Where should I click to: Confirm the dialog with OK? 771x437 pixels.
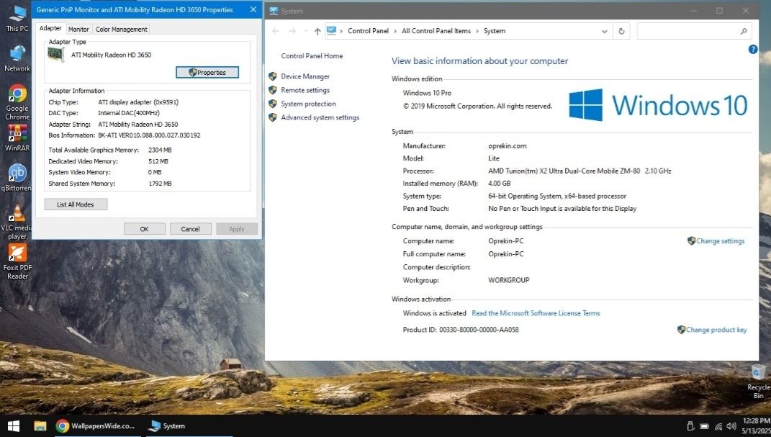tap(144, 228)
